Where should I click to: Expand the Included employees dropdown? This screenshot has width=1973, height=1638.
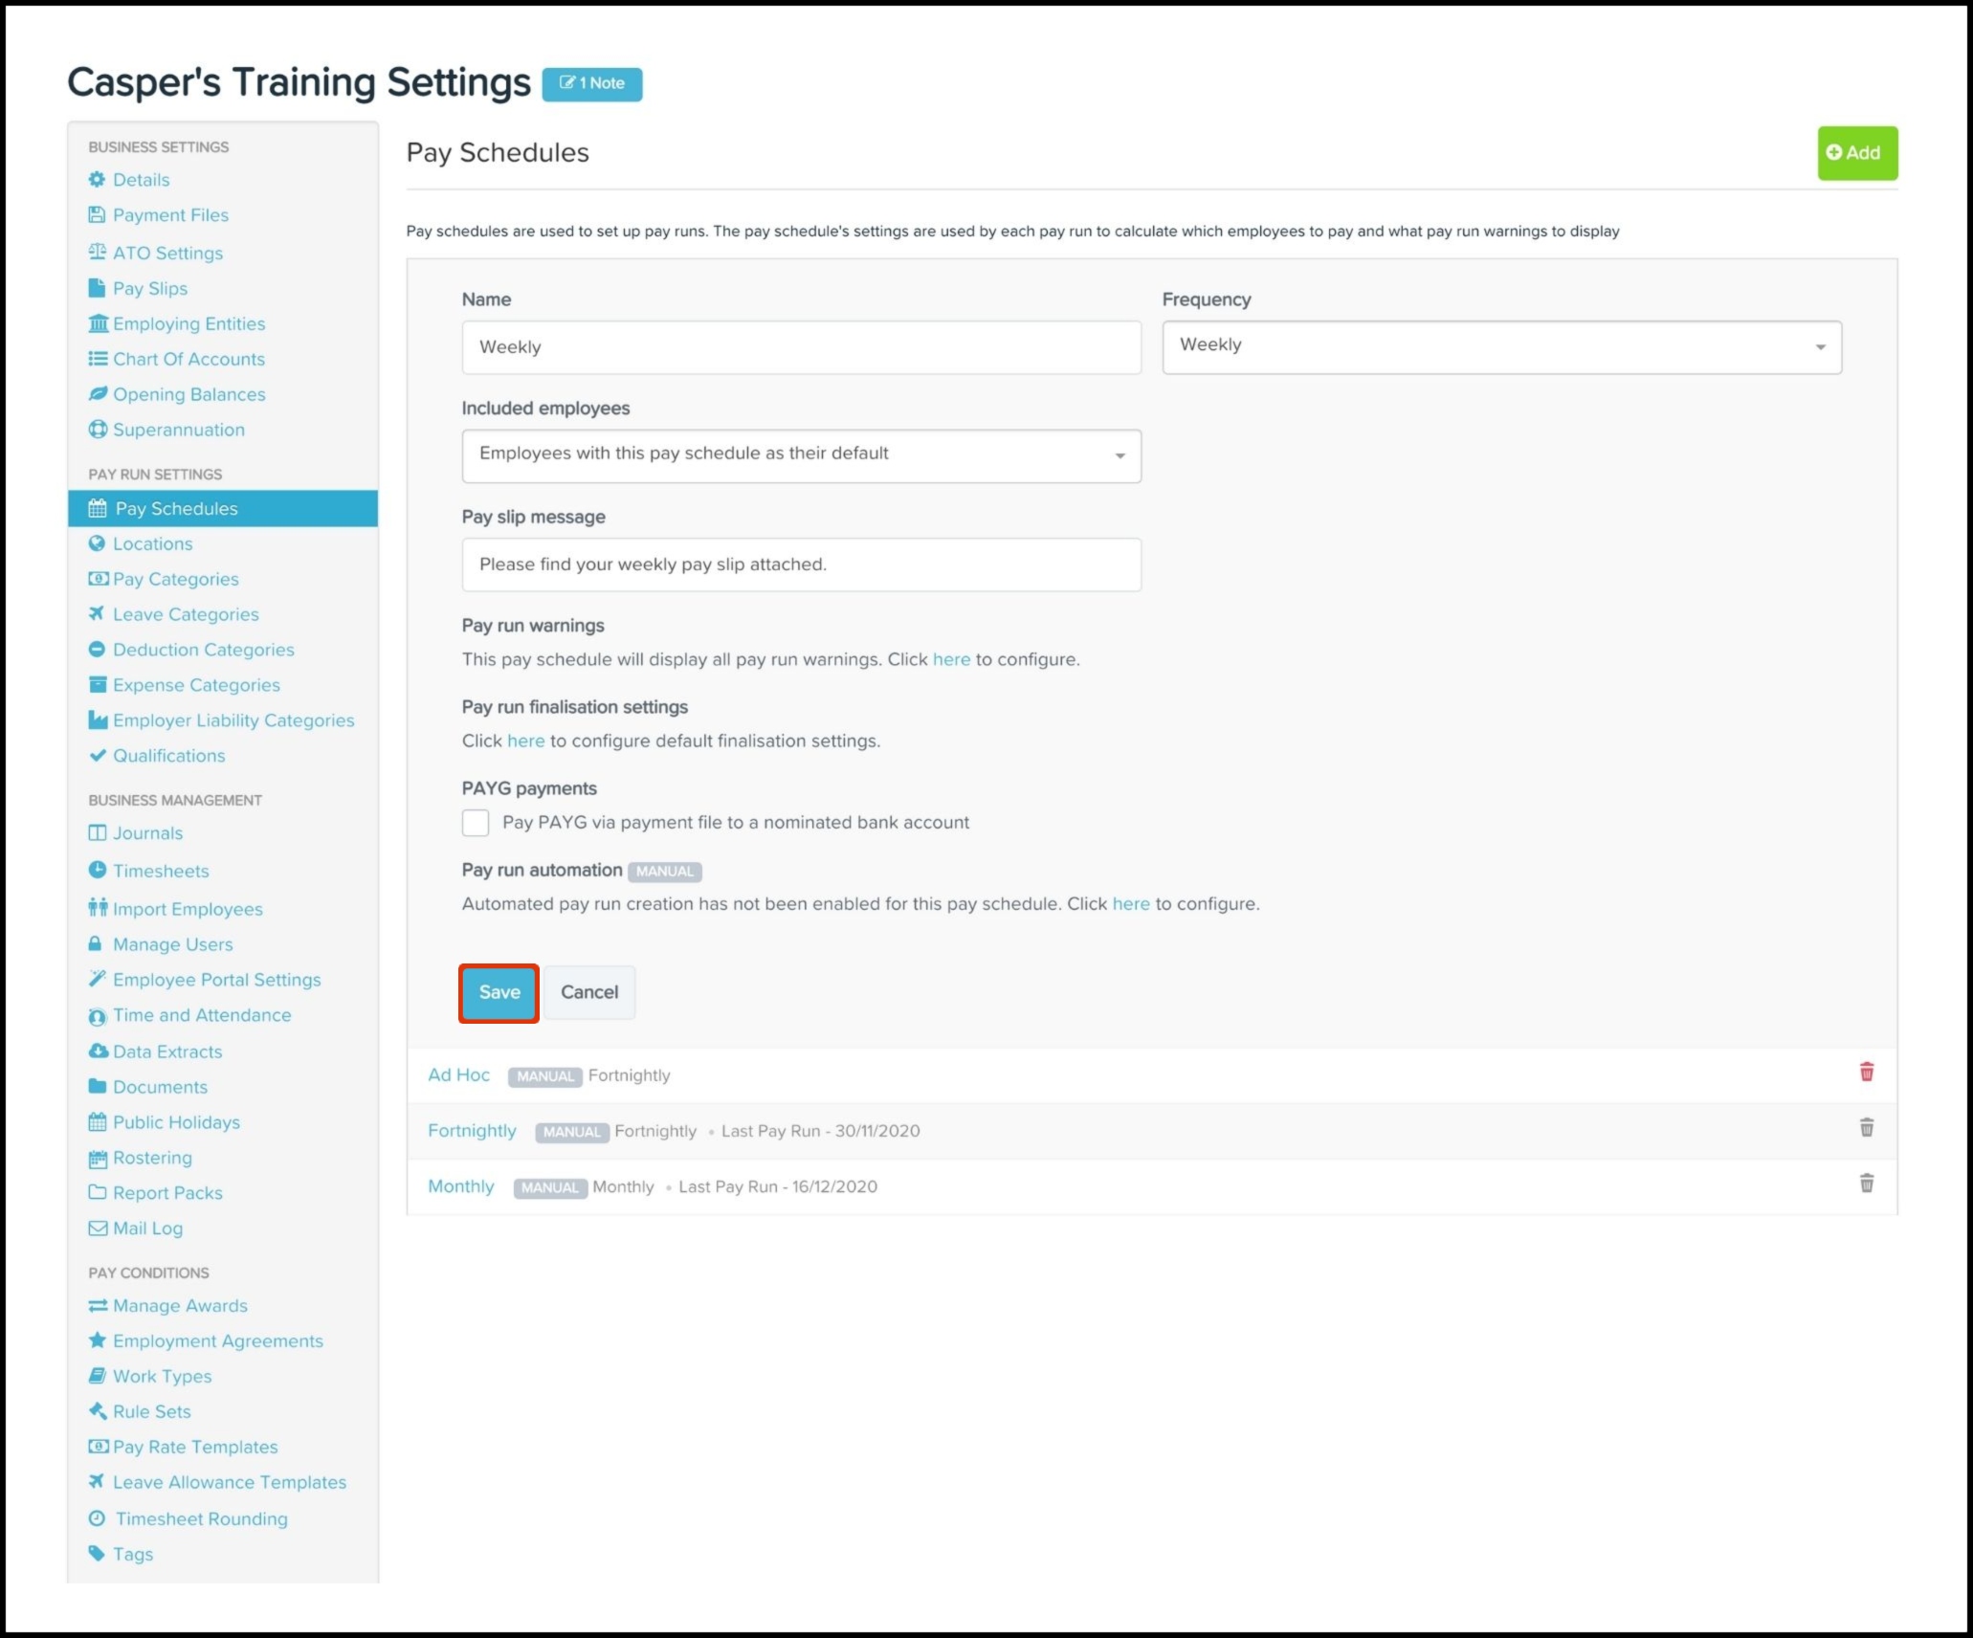pyautogui.click(x=801, y=455)
